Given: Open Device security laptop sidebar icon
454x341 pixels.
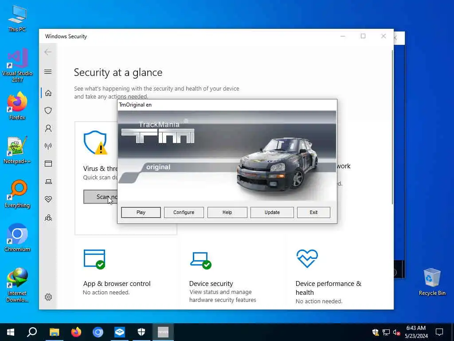Looking at the screenshot, I should click(48, 182).
